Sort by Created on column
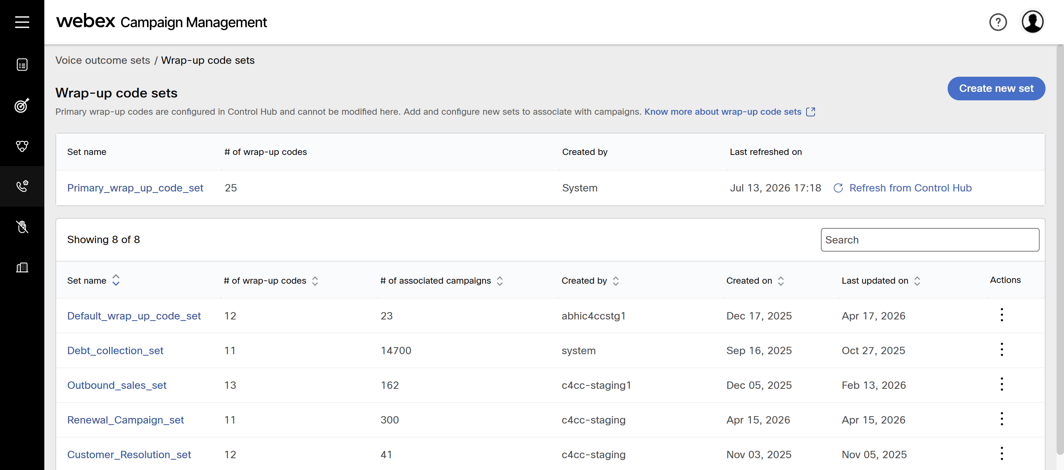Viewport: 1064px width, 470px height. pyautogui.click(x=781, y=281)
